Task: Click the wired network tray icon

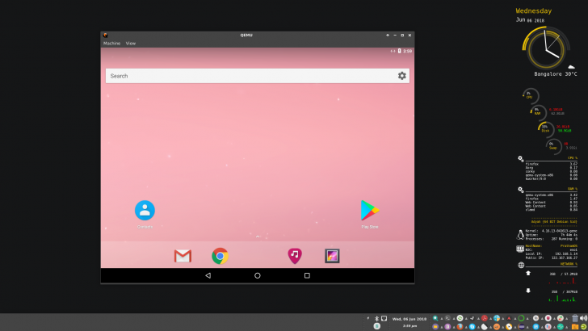Action: pyautogui.click(x=384, y=318)
